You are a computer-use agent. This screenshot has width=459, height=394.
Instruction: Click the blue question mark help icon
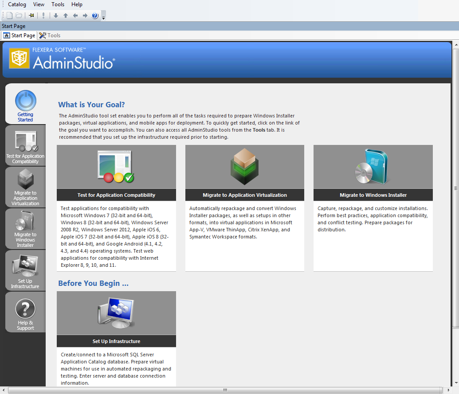pyautogui.click(x=95, y=16)
